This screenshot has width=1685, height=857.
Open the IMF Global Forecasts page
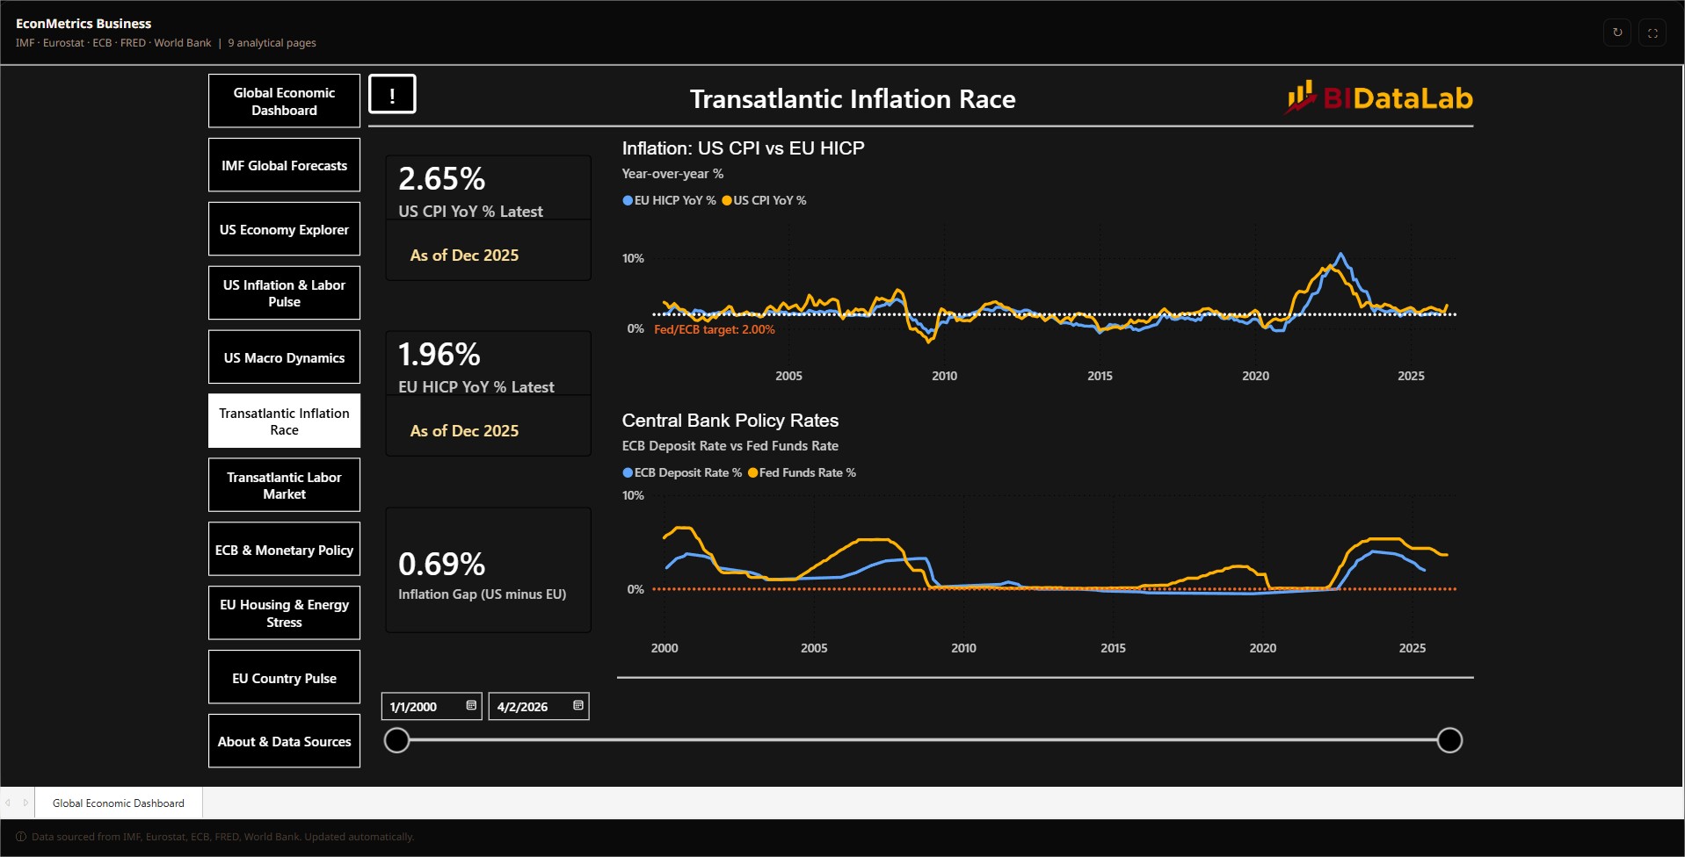pos(284,165)
